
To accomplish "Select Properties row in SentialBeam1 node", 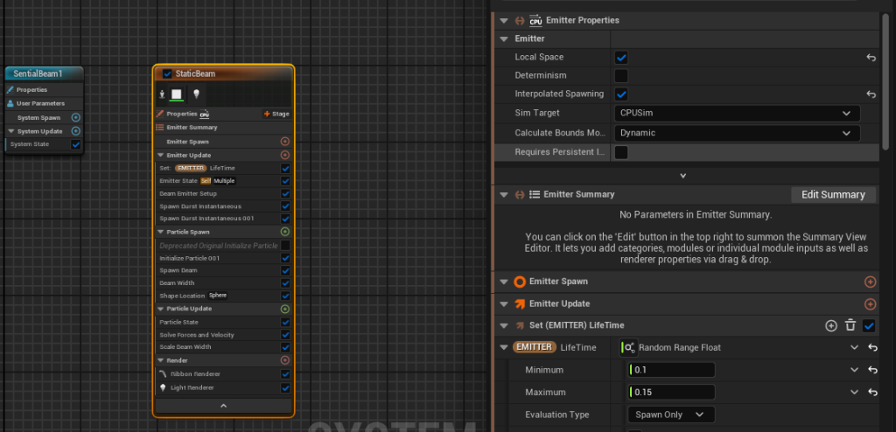I will click(x=44, y=90).
